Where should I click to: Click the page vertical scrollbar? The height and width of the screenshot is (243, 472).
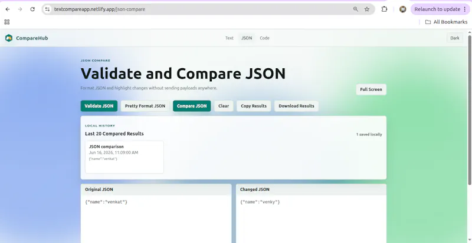[x=470, y=110]
